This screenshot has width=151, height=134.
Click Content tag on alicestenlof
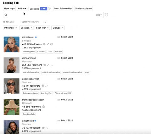41,52
